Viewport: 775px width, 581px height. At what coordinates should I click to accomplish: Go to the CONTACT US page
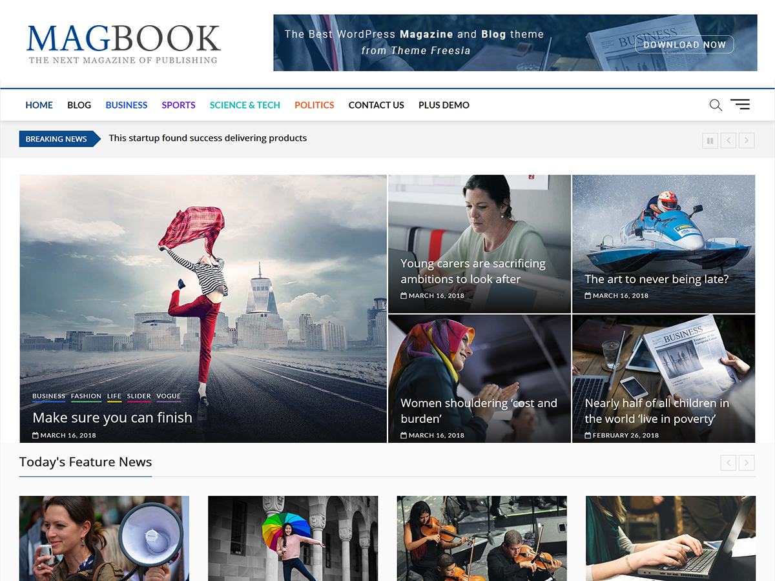click(376, 105)
